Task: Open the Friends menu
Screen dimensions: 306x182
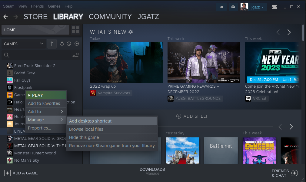Action: [x=37, y=6]
